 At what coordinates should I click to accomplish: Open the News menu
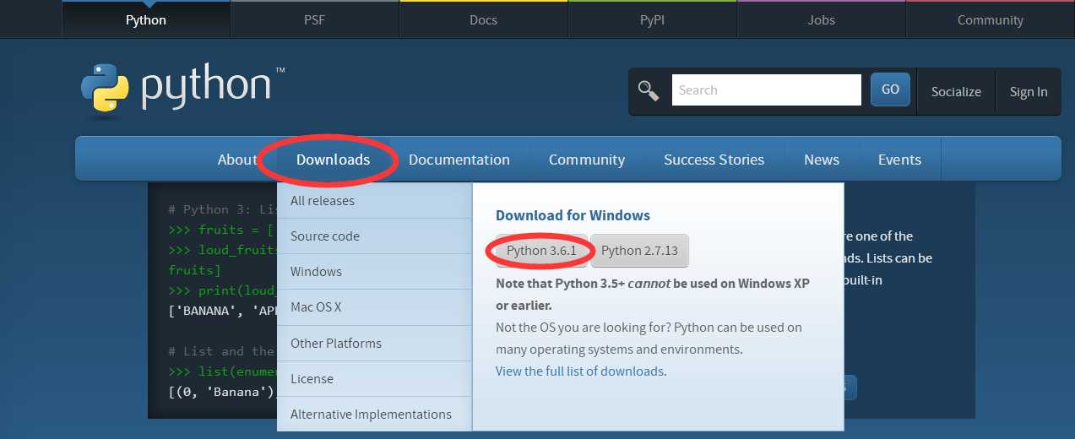[x=822, y=160]
